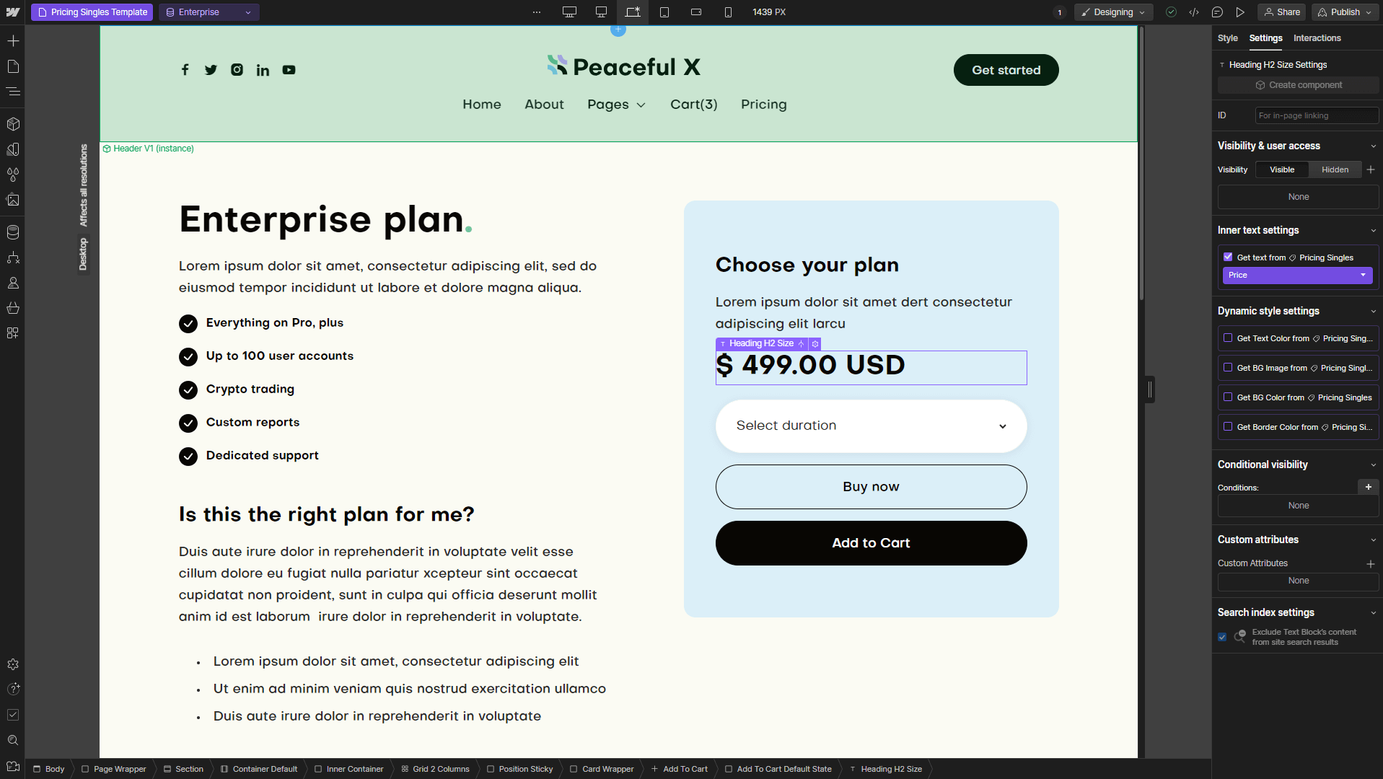Screen dimensions: 1383x779
Task: Open the CMS Collections panel
Action: click(x=13, y=232)
